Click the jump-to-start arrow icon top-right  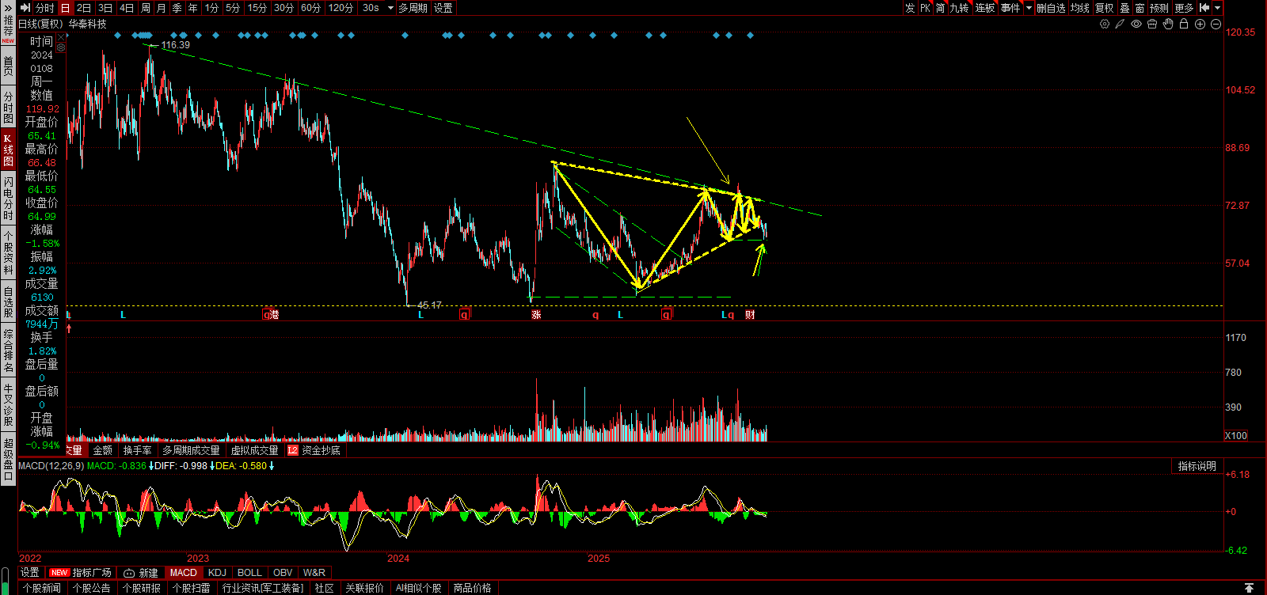1204,8
